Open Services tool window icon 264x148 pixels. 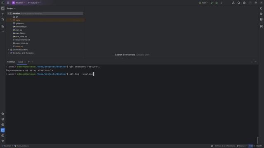[3, 125]
